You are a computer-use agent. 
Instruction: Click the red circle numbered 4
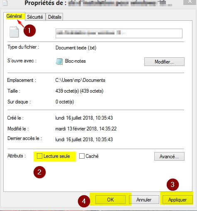click(84, 201)
